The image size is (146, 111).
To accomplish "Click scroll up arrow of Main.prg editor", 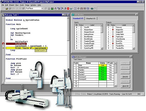I will click(x=68, y=18).
